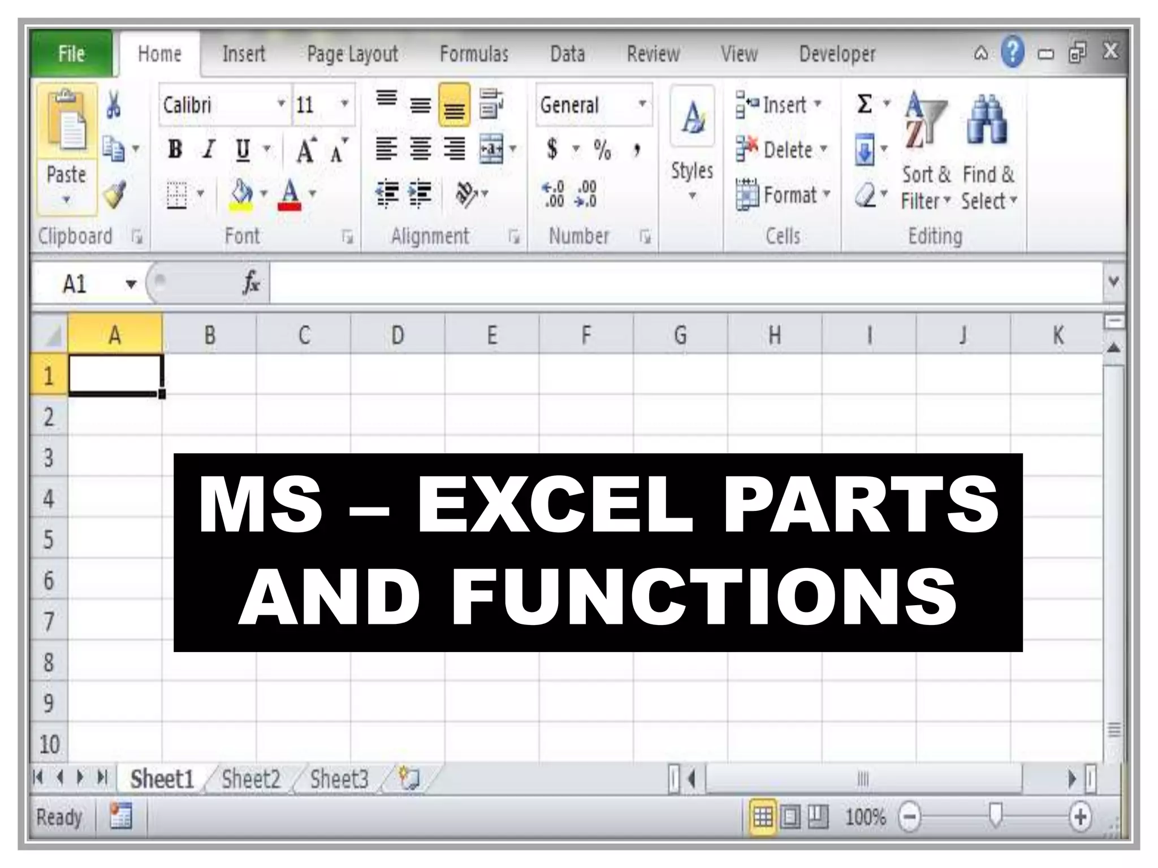Screen dimensions: 1158x868
Task: Click the Fill down arrow icon
Action: coord(865,150)
